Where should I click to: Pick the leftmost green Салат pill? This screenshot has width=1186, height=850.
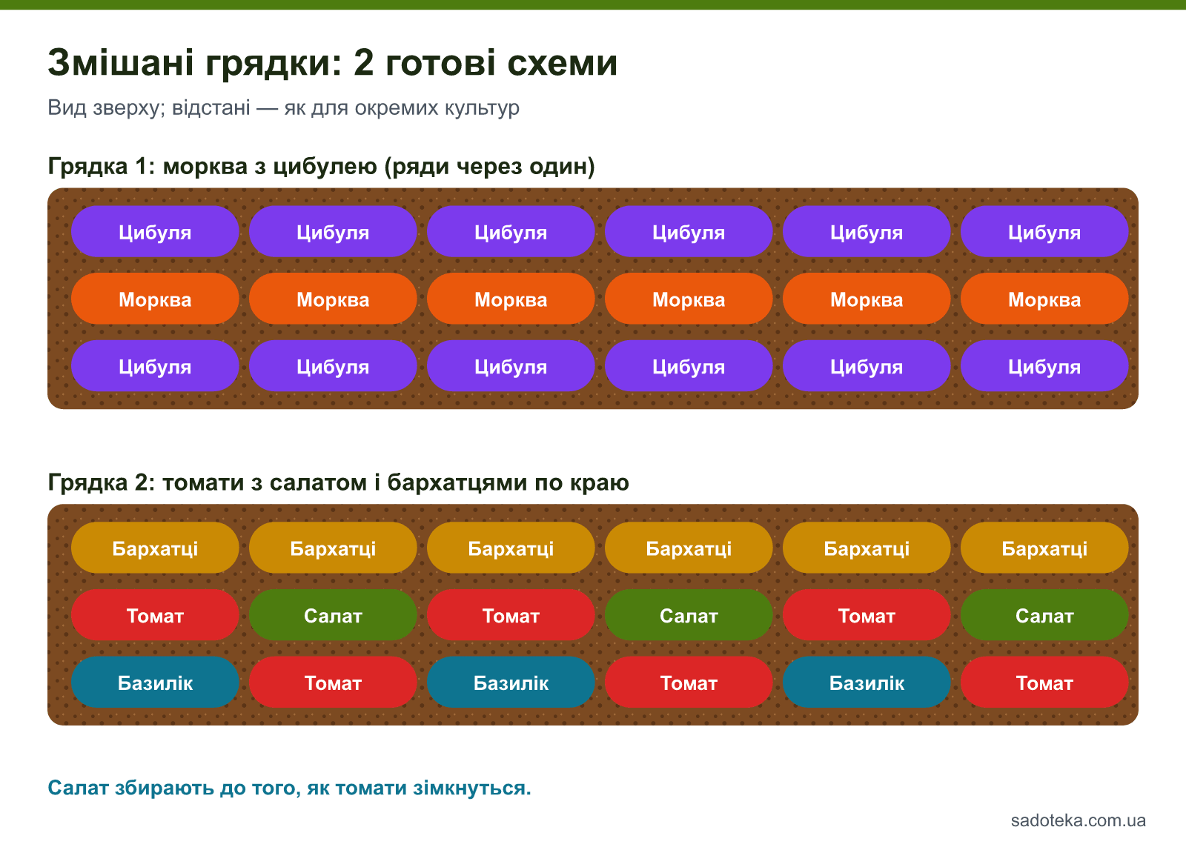(x=333, y=615)
